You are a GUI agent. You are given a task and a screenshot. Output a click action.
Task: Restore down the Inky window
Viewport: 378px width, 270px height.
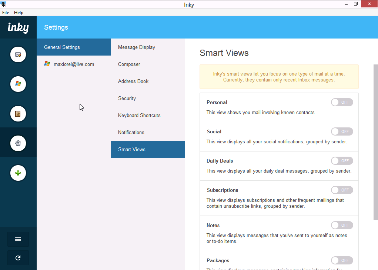pyautogui.click(x=355, y=4)
